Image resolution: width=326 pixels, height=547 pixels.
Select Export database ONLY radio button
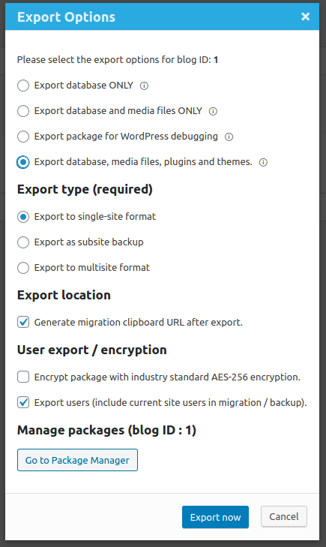23,86
